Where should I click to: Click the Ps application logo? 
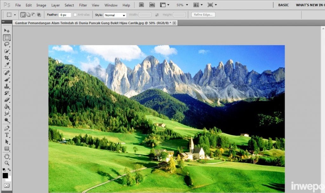coord(7,5)
